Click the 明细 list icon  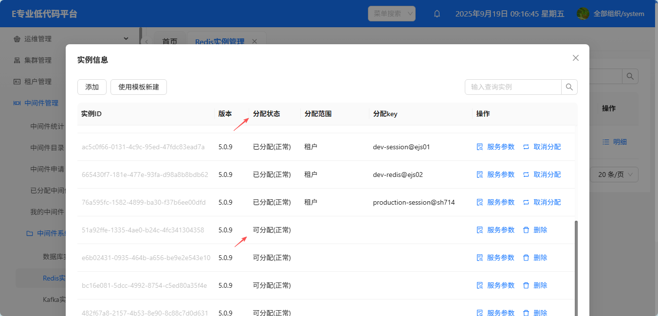point(606,142)
